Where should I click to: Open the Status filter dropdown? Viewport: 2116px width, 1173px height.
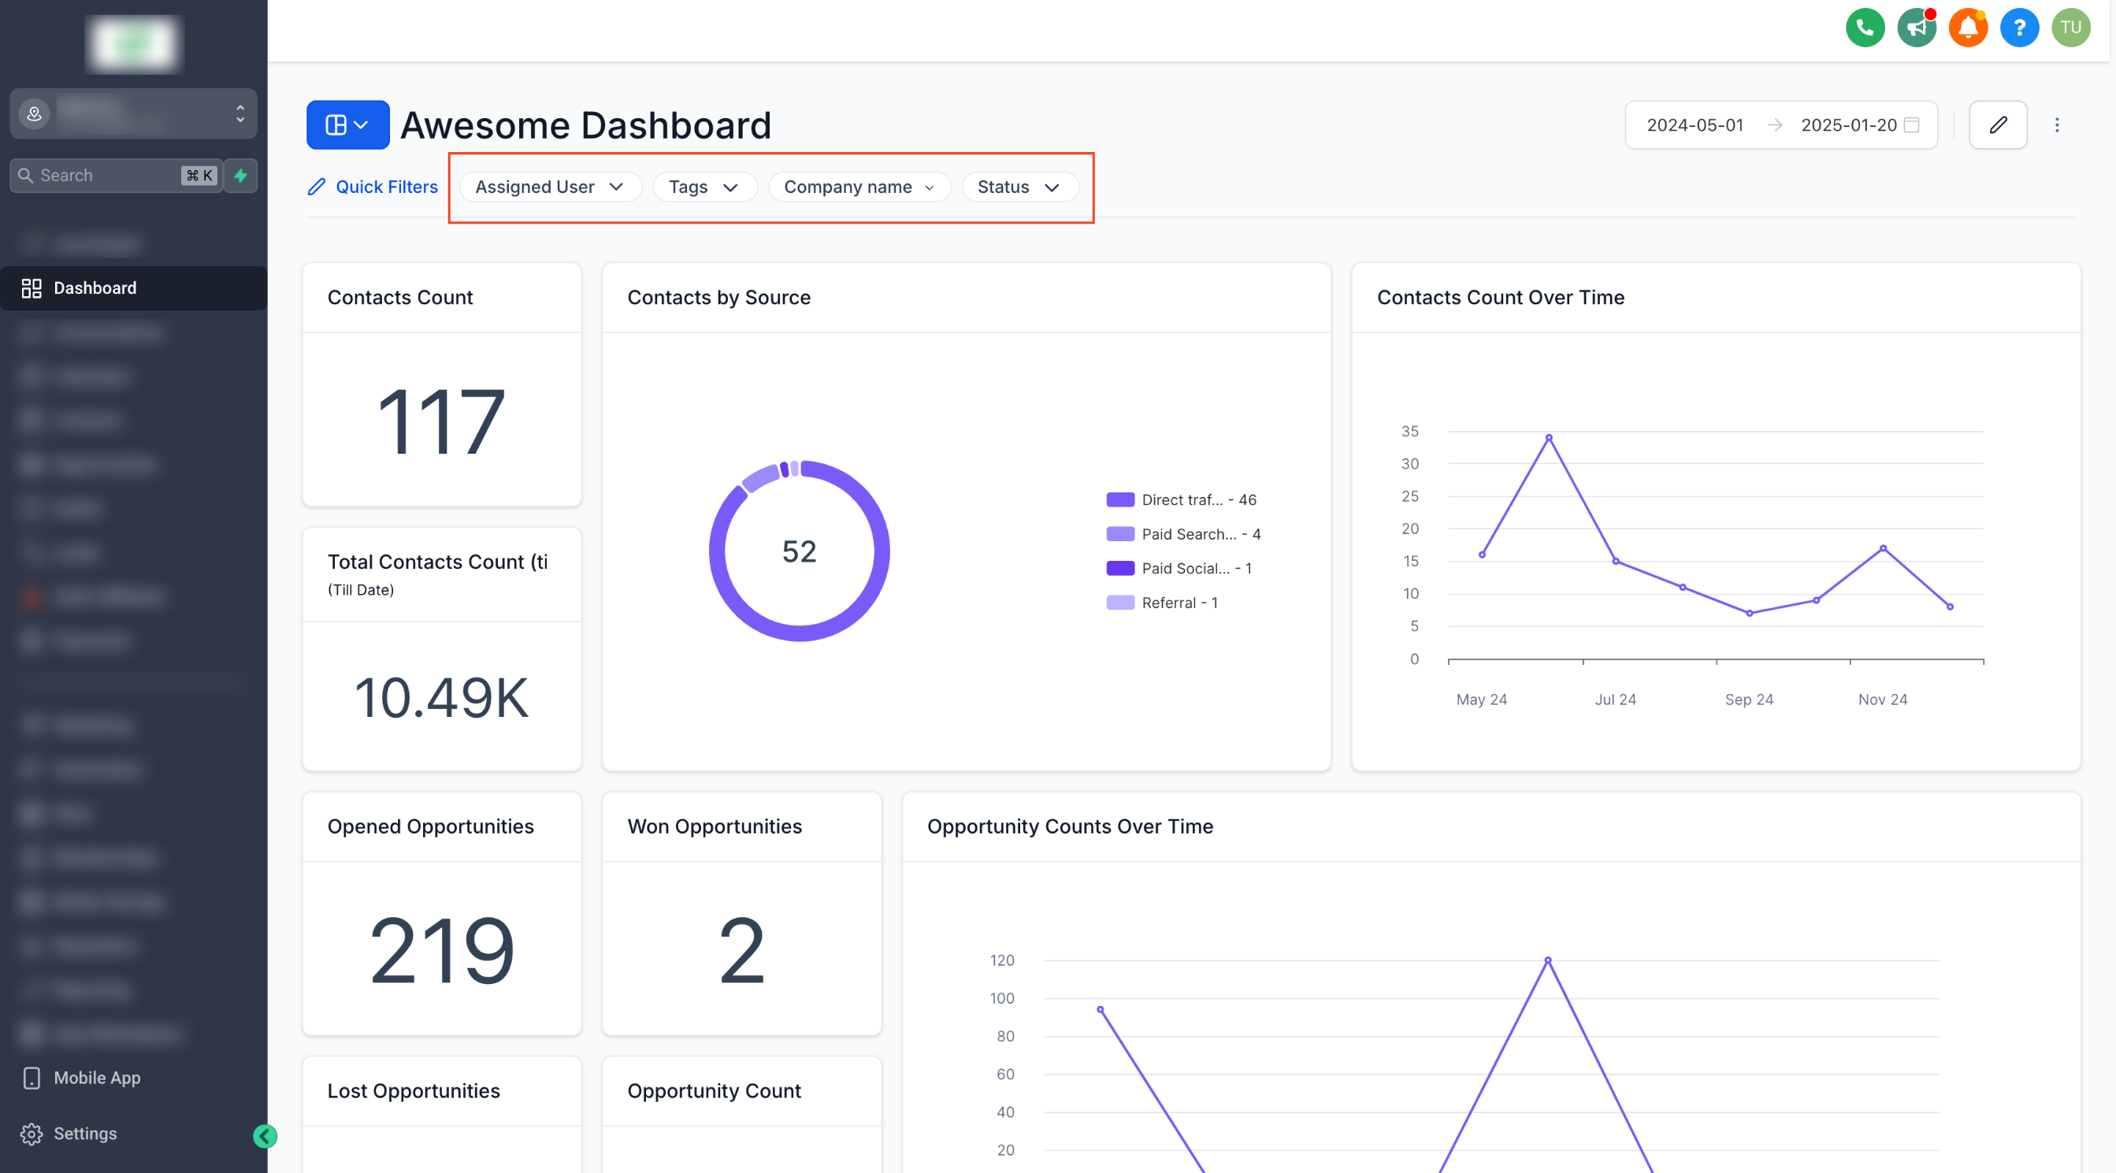coord(1019,187)
